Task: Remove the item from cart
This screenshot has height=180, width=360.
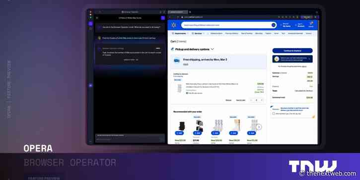Action: coord(228,100)
